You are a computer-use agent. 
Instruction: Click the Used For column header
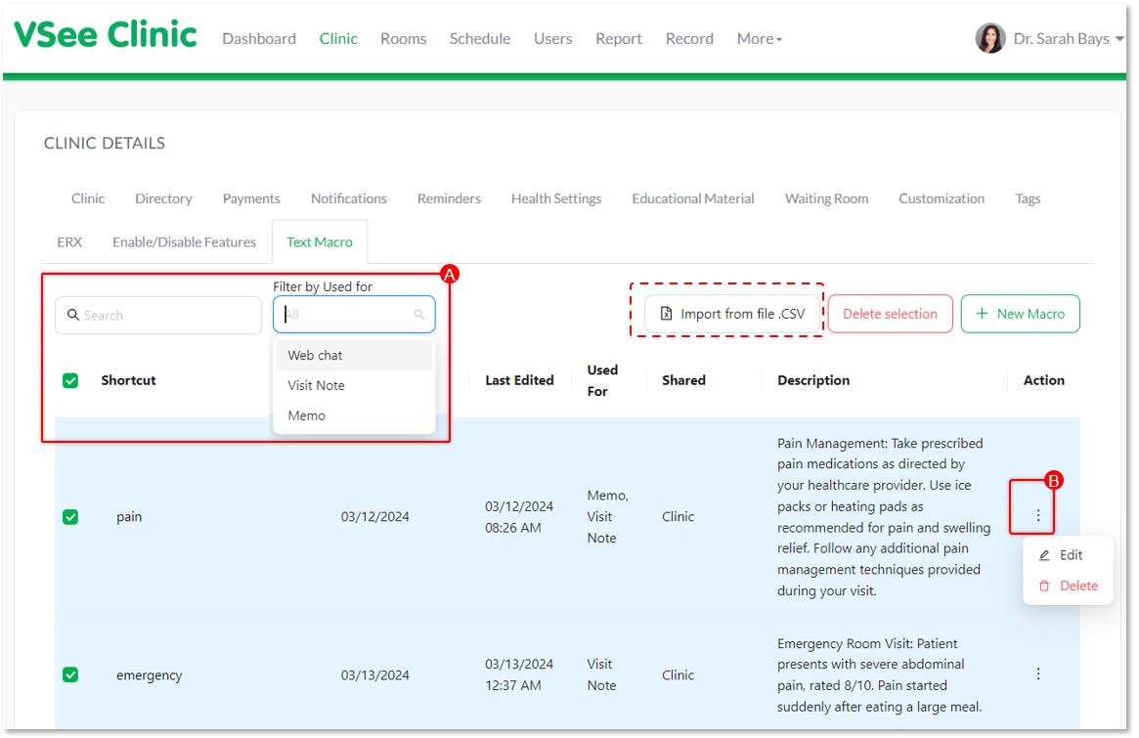602,380
